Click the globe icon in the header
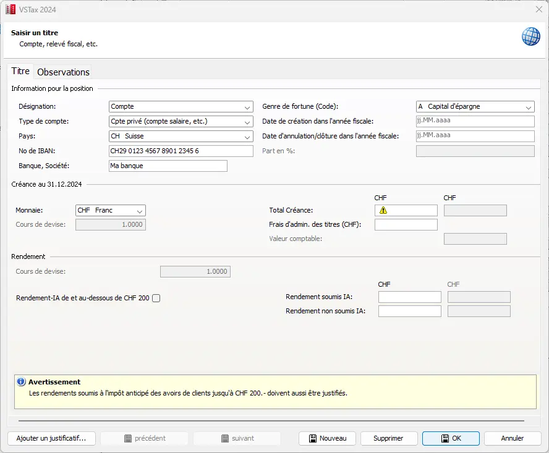 (x=530, y=36)
